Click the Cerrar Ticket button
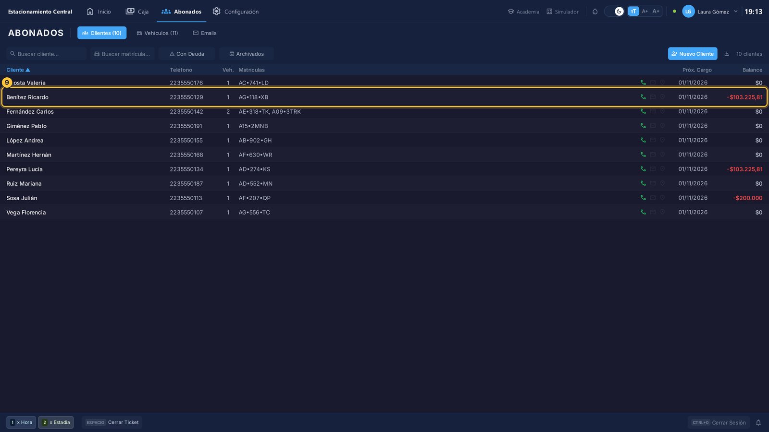The width and height of the screenshot is (769, 432). [x=112, y=422]
